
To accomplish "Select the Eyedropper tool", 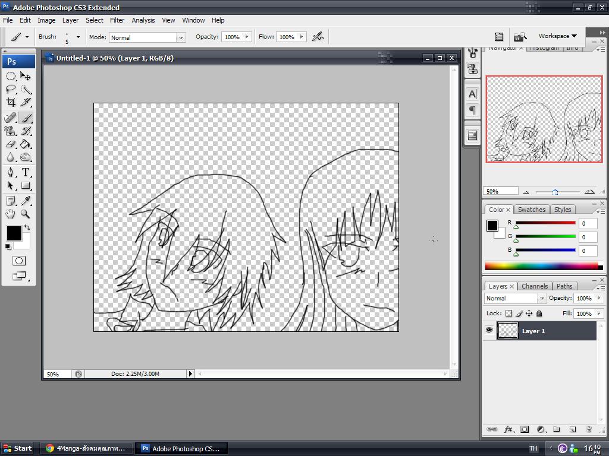I will point(26,201).
